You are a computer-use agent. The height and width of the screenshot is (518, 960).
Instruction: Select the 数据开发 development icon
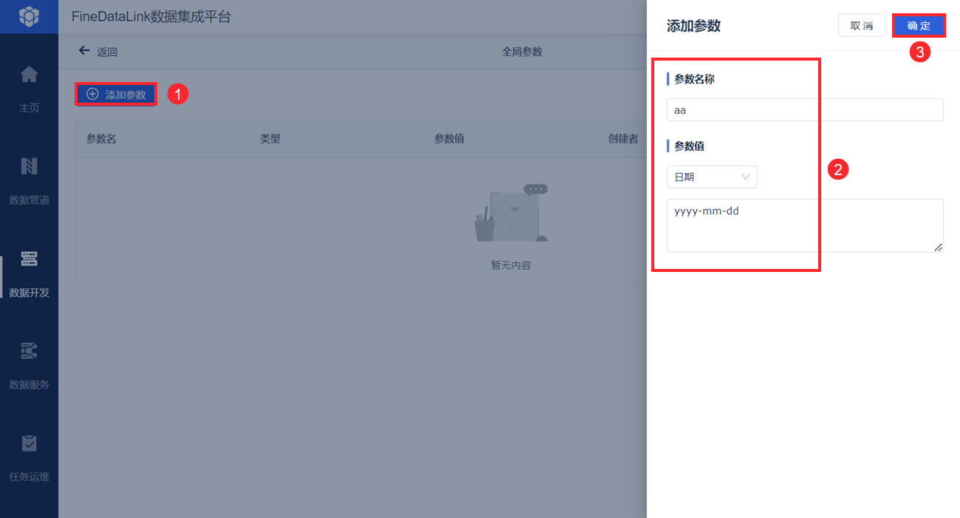[29, 259]
